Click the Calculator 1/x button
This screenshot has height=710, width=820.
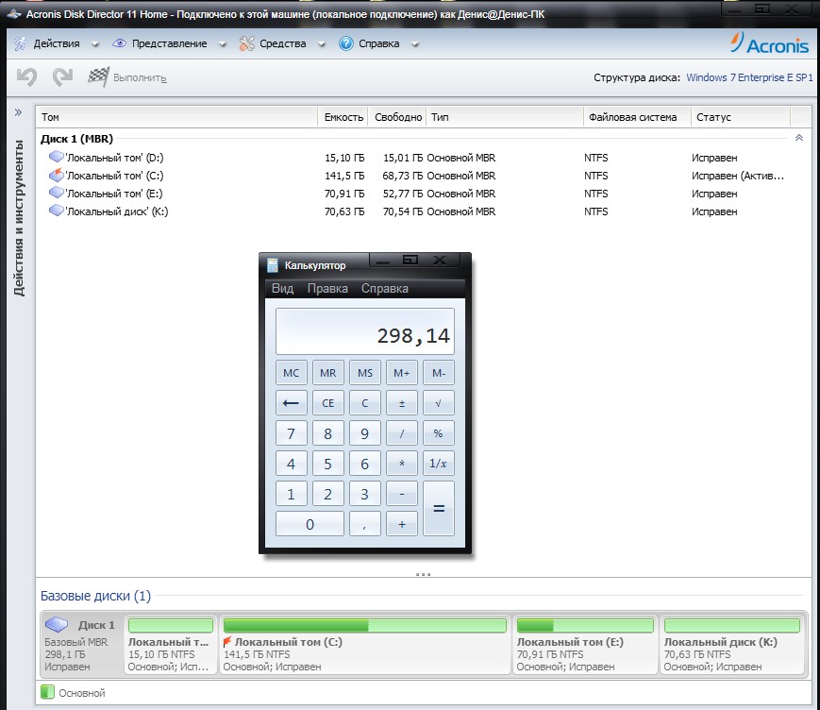click(438, 463)
